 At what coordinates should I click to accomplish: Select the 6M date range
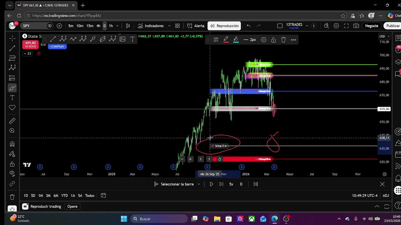point(56,196)
